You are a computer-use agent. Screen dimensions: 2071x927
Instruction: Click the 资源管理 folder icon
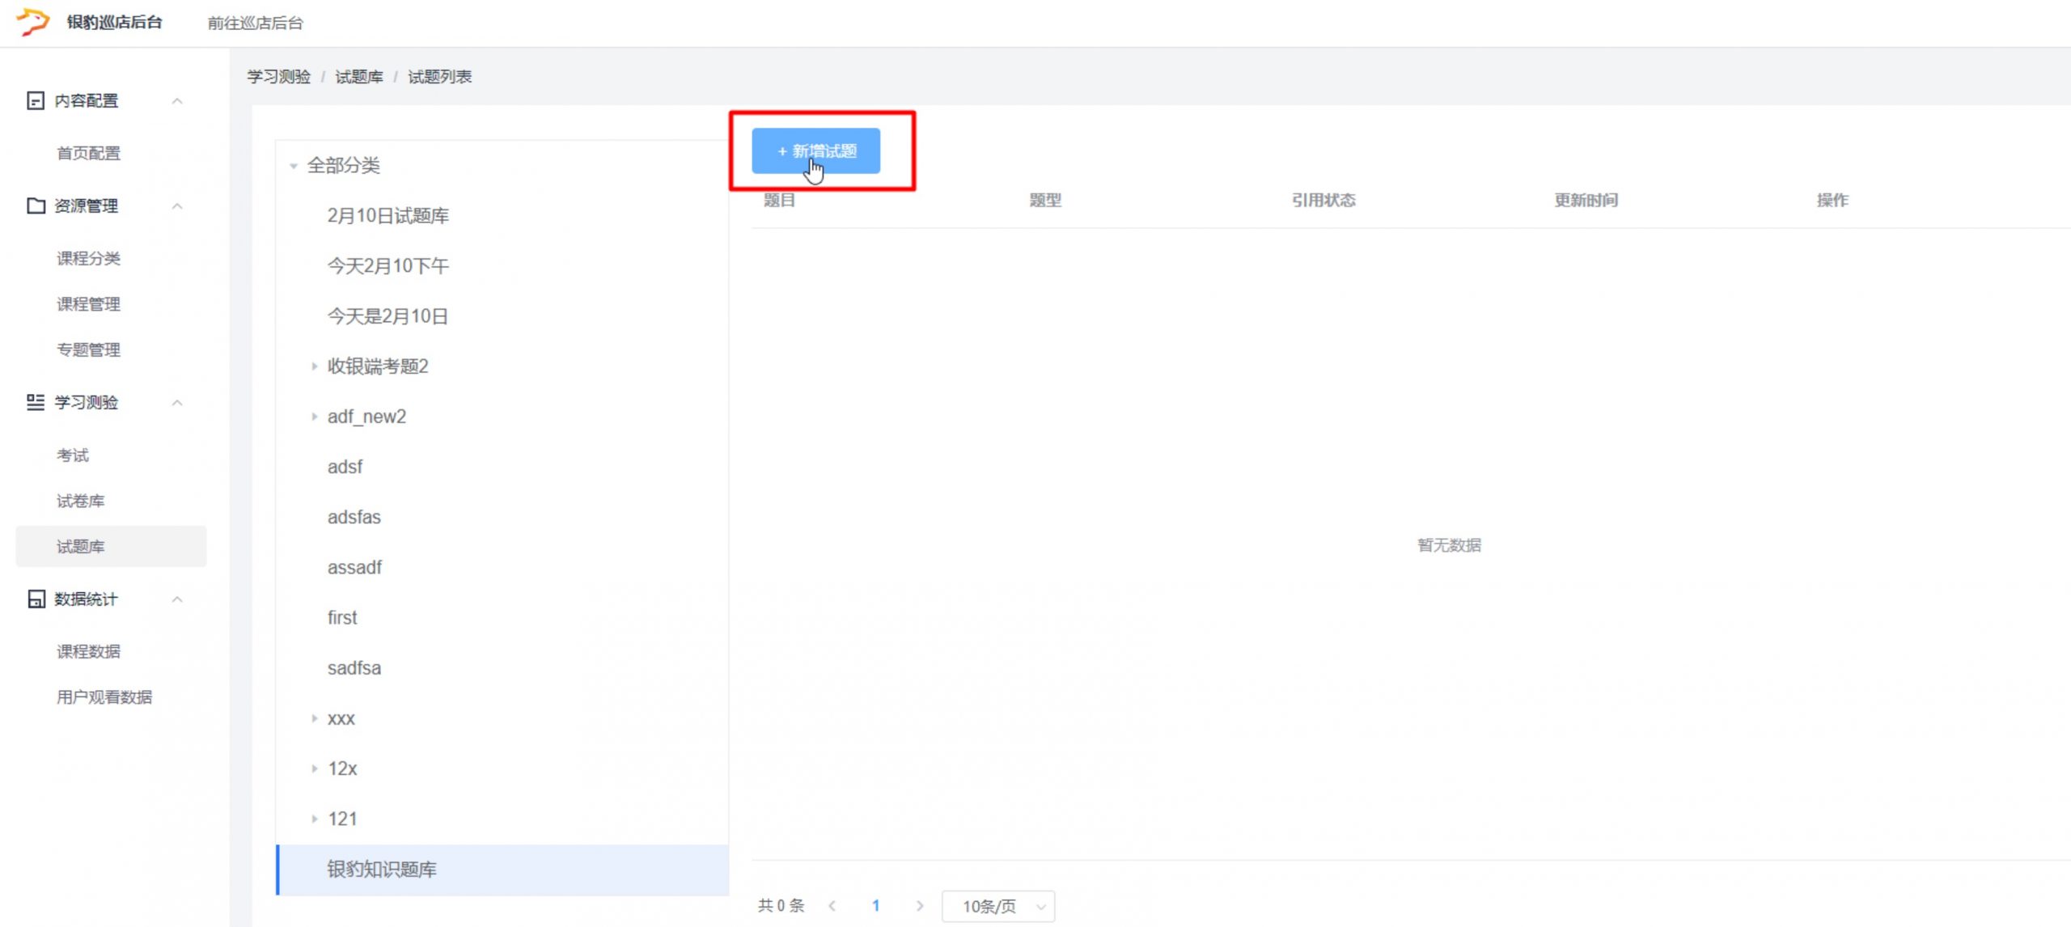(x=36, y=205)
